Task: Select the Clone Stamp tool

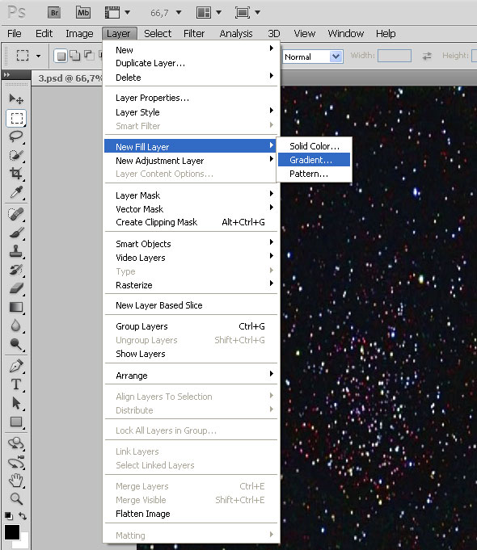Action: click(16, 251)
